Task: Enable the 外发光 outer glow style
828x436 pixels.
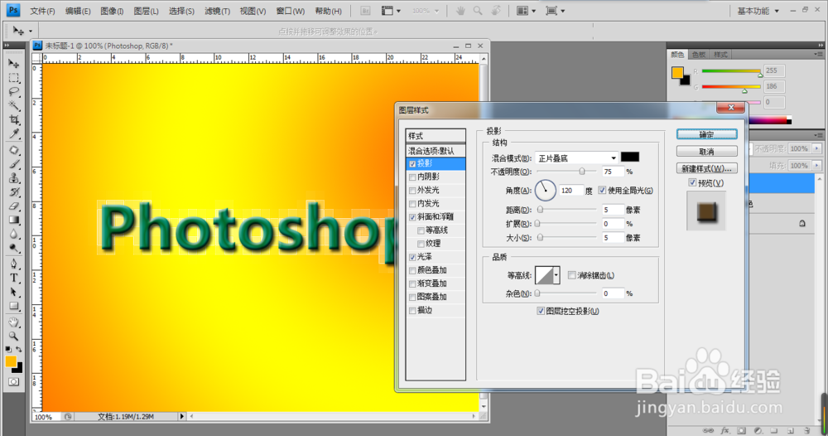Action: (412, 191)
